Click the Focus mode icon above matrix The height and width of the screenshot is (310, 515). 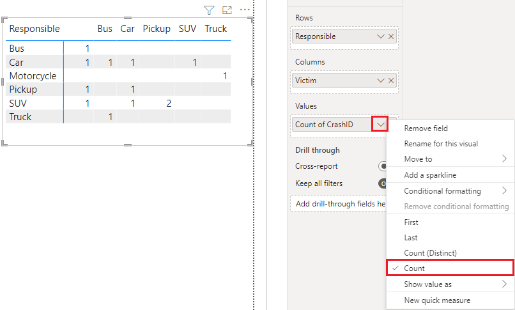[x=227, y=10]
